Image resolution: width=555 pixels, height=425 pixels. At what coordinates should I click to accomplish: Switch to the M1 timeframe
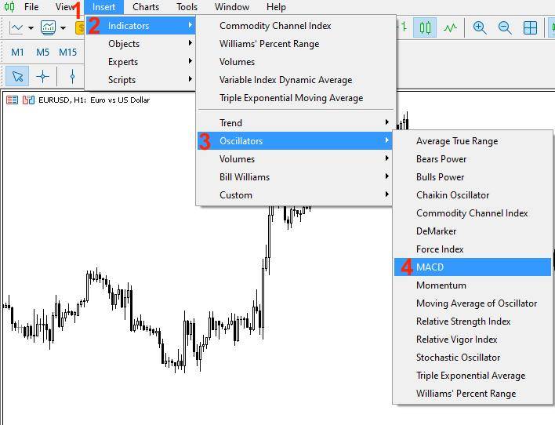pyautogui.click(x=17, y=53)
